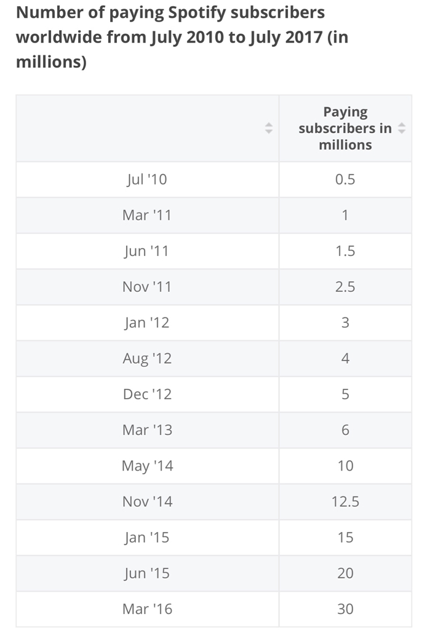Select the Mar '13 date cell
The height and width of the screenshot is (630, 427).
point(147,430)
